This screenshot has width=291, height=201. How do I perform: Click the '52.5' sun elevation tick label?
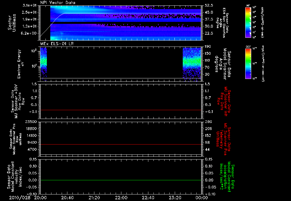click(209, 5)
